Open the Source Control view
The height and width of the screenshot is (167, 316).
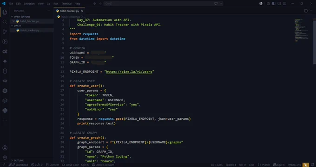pyautogui.click(x=5, y=31)
